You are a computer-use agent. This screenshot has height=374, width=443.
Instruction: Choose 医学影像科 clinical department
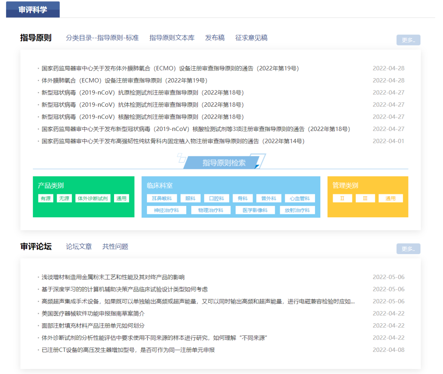(255, 210)
